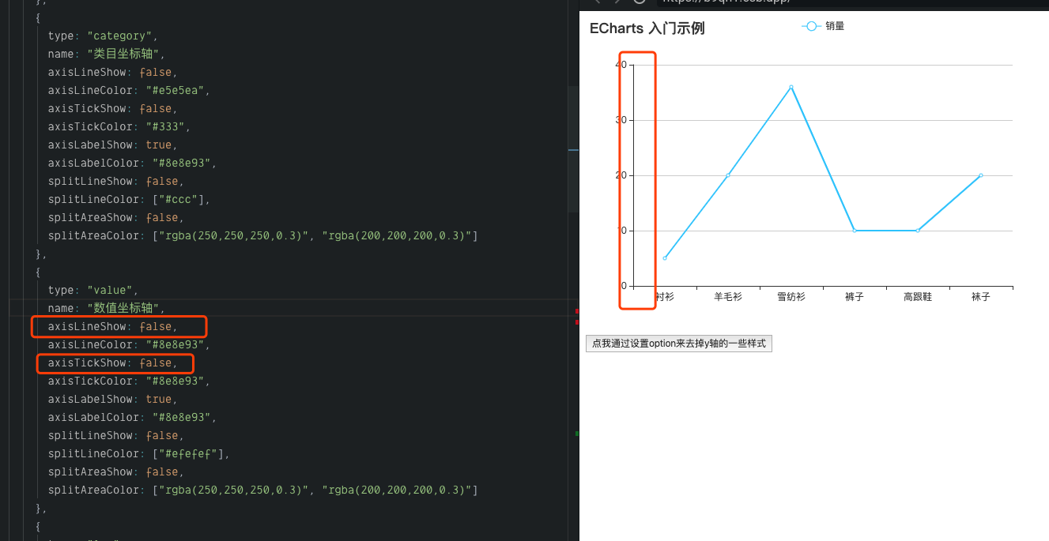1049x541 pixels.
Task: Select the peak data point above 雪纺衫
Action: [x=791, y=87]
